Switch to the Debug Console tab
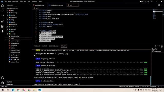 54,46
